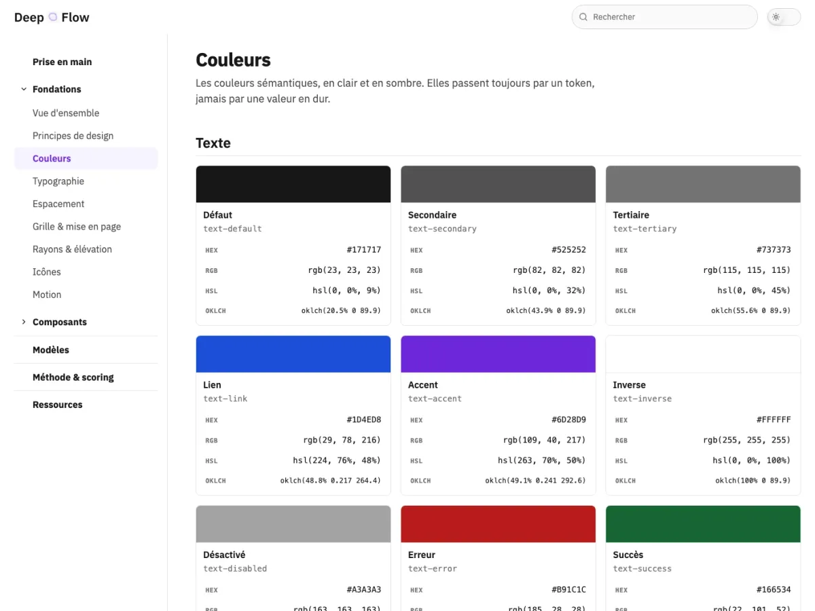Screen dimensions: 815x611
Task: Click the text-inverse token name
Action: (x=642, y=399)
